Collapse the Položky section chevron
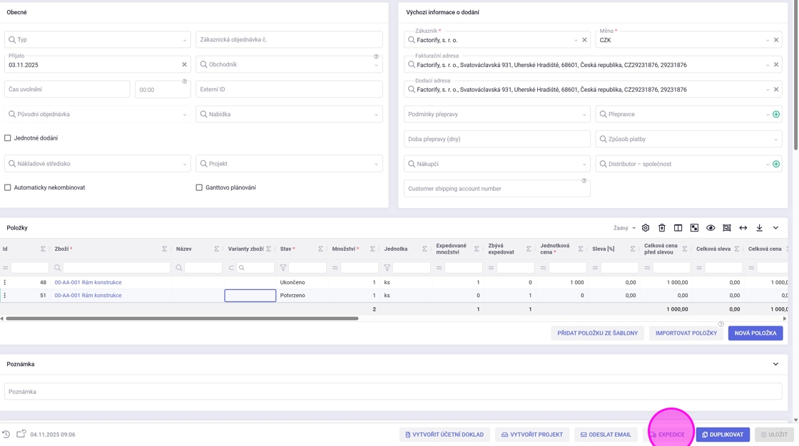The width and height of the screenshot is (799, 446). (x=775, y=228)
